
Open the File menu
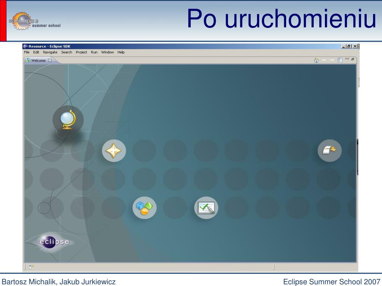(26, 52)
